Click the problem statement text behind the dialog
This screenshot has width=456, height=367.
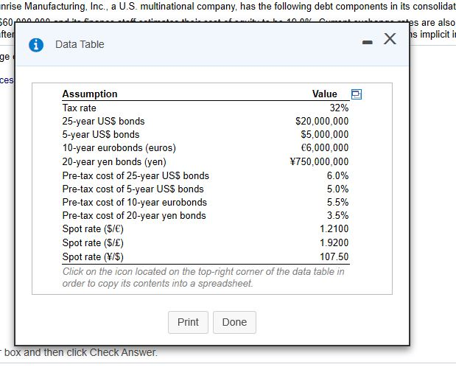click(x=228, y=6)
